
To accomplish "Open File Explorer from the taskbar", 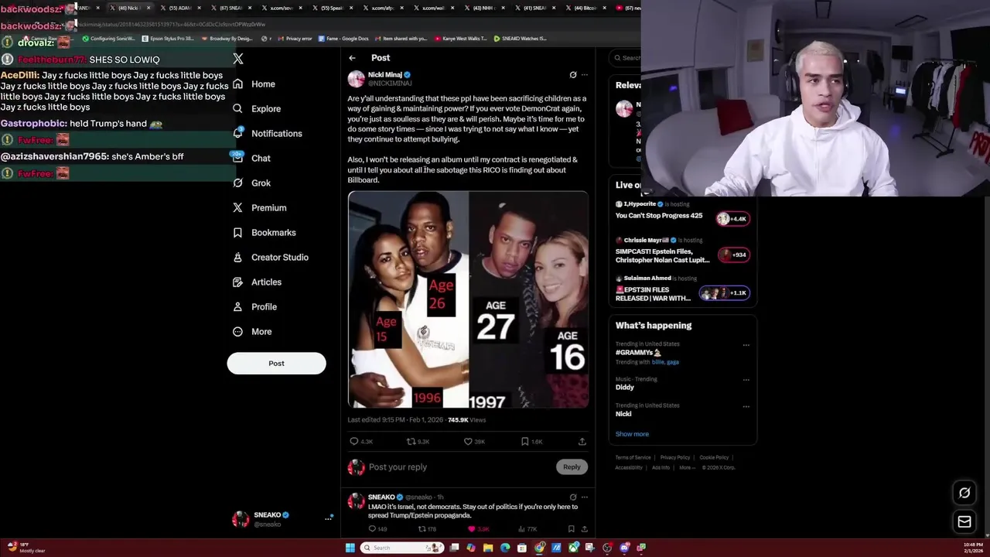I will pos(488,548).
